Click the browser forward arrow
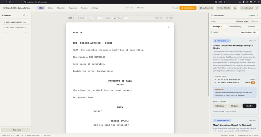This screenshot has height=137, width=261. pos(6,2)
